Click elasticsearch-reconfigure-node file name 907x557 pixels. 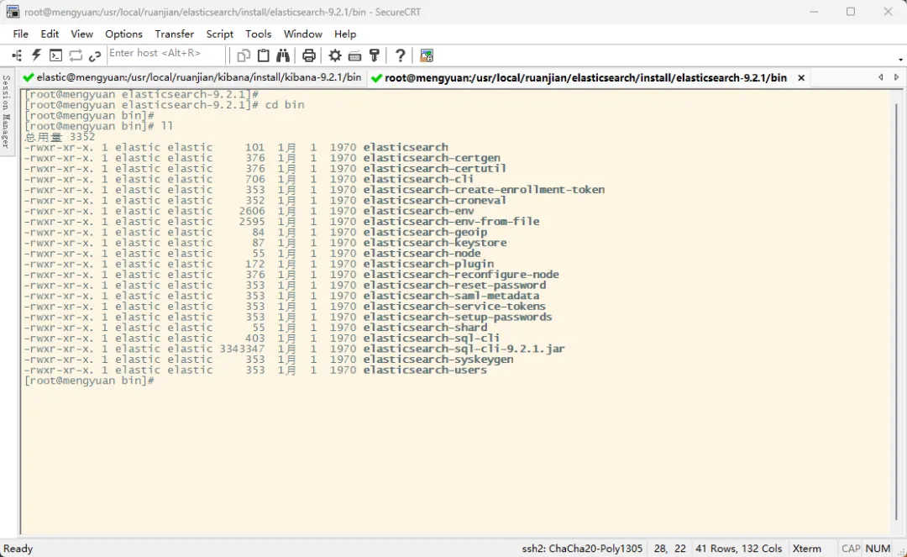coord(461,275)
